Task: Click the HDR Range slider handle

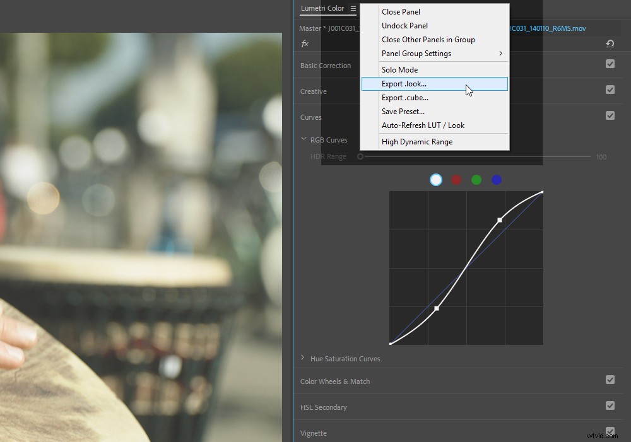Action: (360, 156)
